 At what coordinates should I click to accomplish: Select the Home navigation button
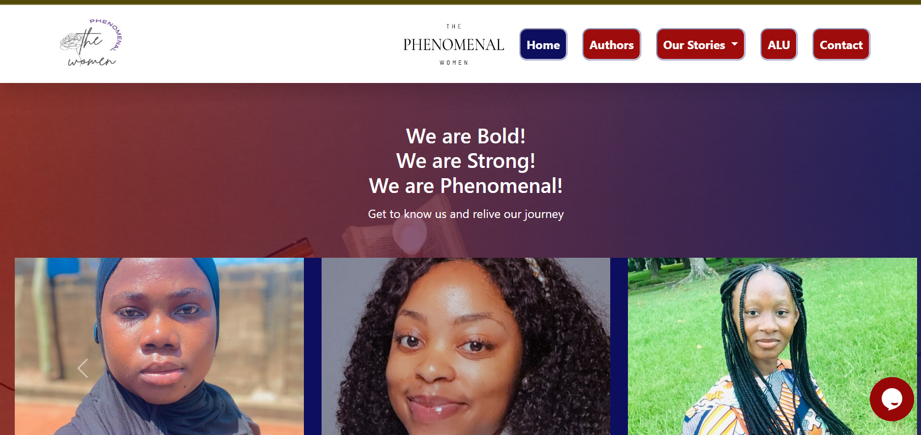[543, 44]
